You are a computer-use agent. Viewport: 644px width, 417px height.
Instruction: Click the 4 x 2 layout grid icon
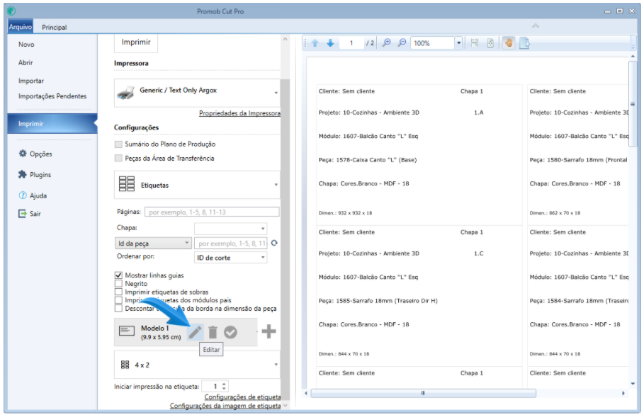(125, 365)
